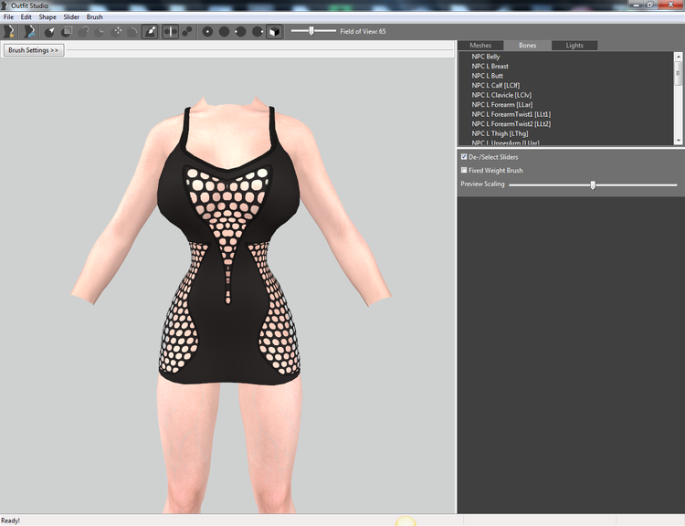This screenshot has height=526, width=685.
Task: Click the New Project toolbar icon
Action: click(9, 31)
